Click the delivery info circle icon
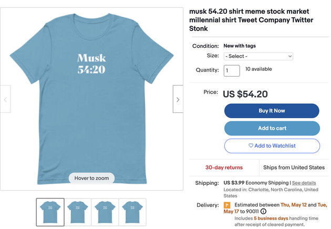The image size is (331, 229). (x=263, y=212)
